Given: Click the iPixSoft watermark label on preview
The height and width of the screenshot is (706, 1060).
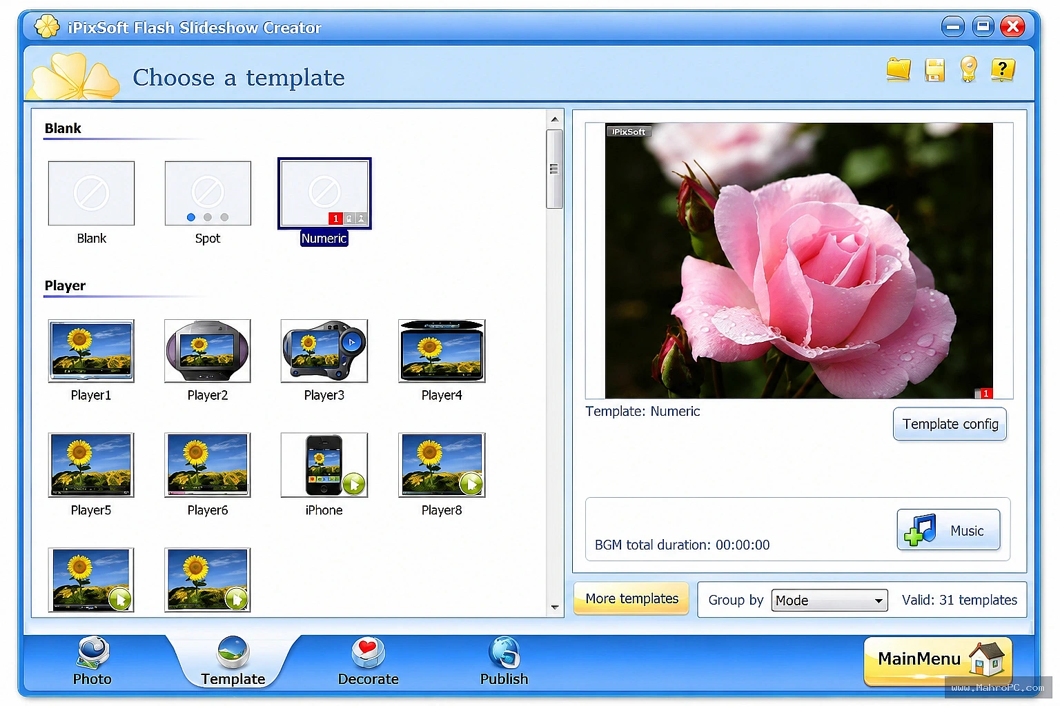Looking at the screenshot, I should pos(629,132).
